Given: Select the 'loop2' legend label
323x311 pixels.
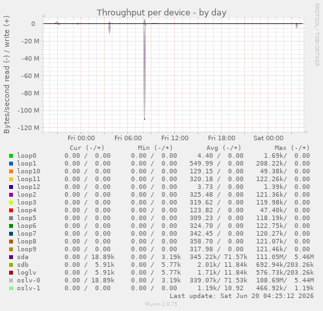Looking at the screenshot, I should tap(27, 195).
